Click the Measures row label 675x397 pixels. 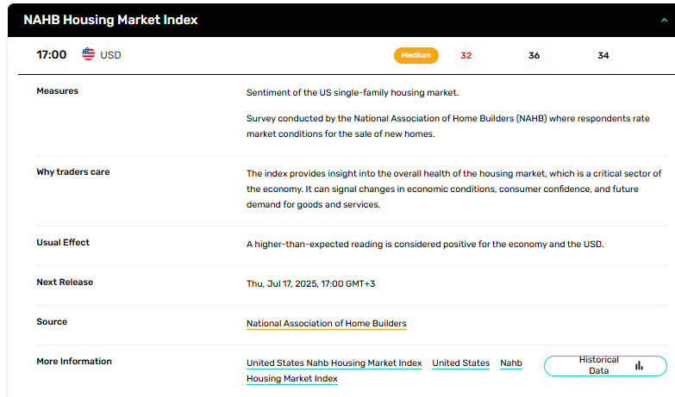57,90
